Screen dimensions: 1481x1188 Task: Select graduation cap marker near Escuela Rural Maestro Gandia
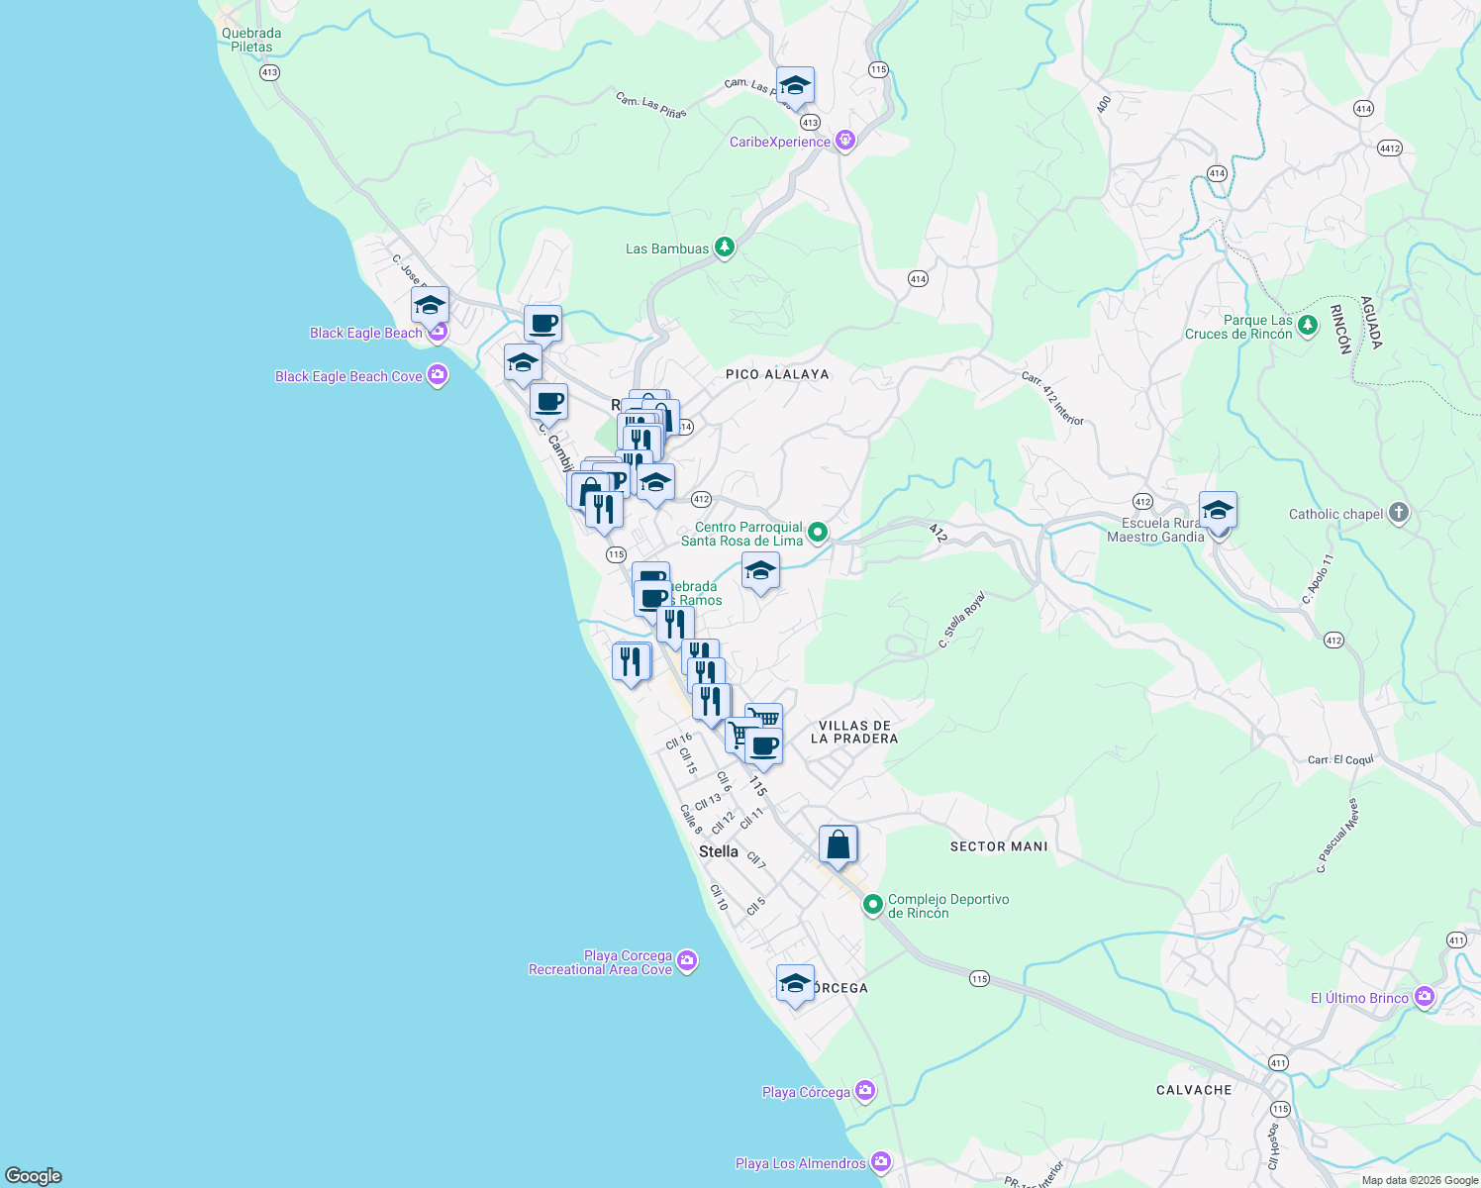[x=1218, y=509]
